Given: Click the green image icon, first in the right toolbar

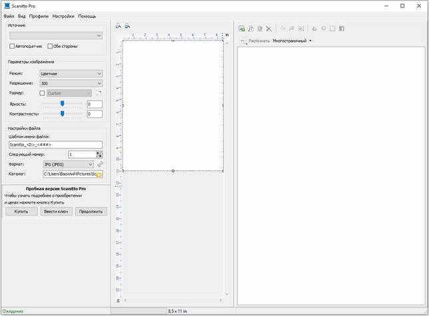Looking at the screenshot, I should click(x=242, y=29).
